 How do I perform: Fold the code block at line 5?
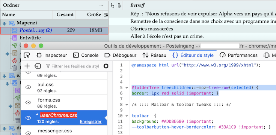127,88
